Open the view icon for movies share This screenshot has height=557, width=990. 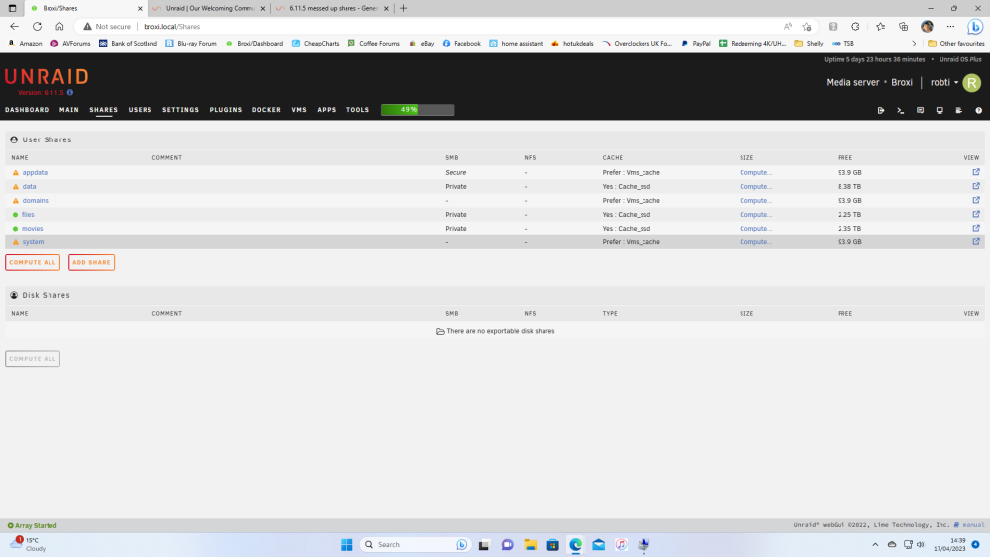(975, 228)
